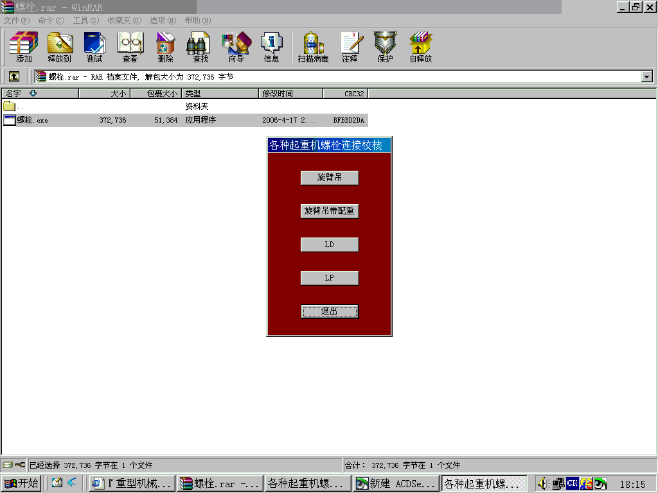Open the archive path dropdown arrow

coord(648,76)
